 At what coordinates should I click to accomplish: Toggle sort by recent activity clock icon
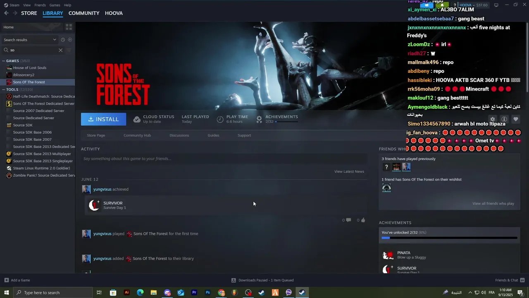63,40
